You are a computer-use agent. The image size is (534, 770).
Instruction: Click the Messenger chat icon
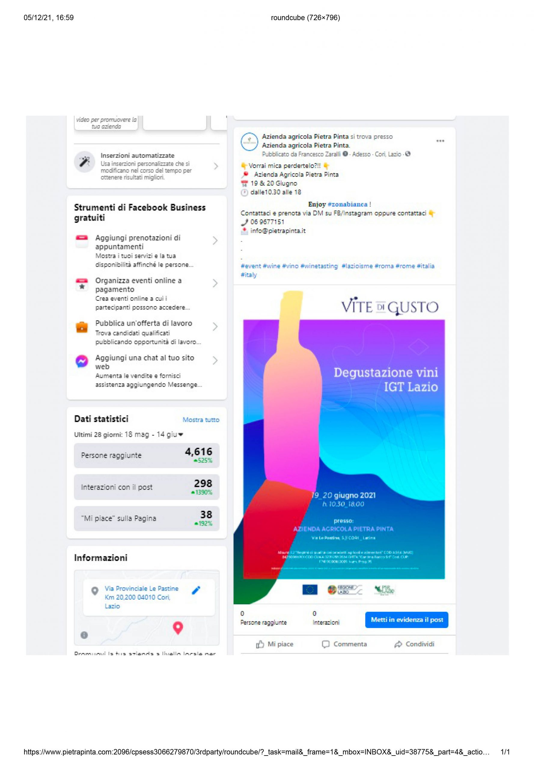pos(82,361)
